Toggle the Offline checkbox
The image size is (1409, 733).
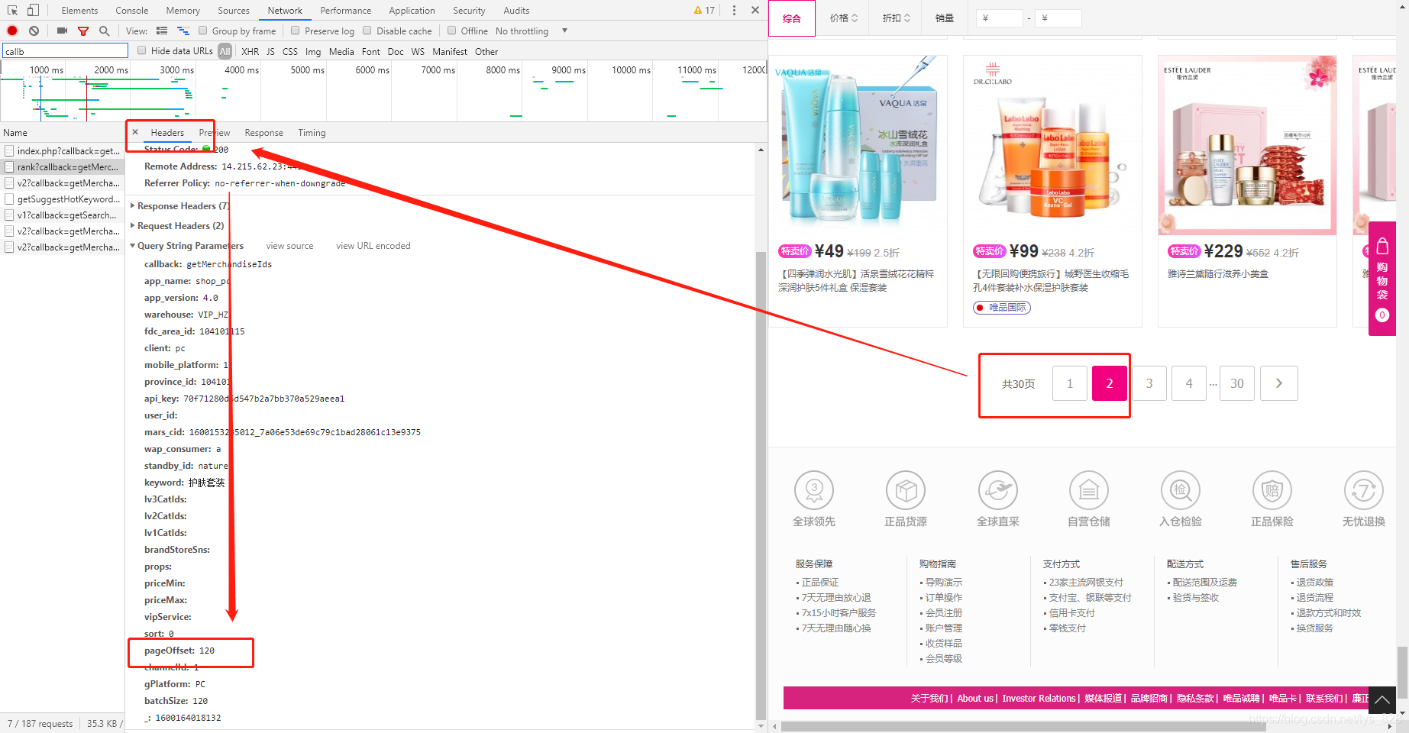(451, 31)
